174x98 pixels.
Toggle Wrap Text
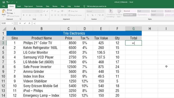click(73, 11)
